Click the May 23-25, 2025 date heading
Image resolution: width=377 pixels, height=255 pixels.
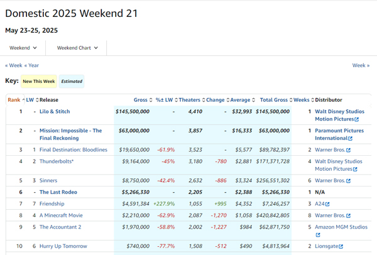31,30
